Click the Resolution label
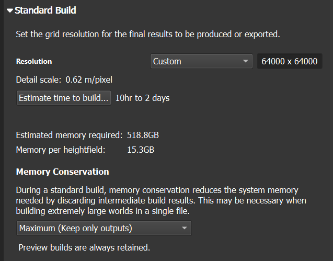Screen dimensions: 333x261 click(x=34, y=62)
